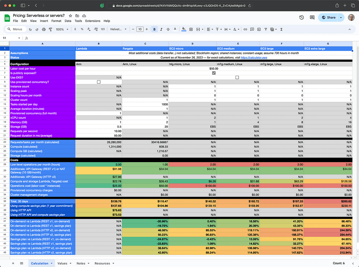Image resolution: width=359 pixels, height=267 pixels.
Task: Open the Data menu
Action: tap(68, 21)
